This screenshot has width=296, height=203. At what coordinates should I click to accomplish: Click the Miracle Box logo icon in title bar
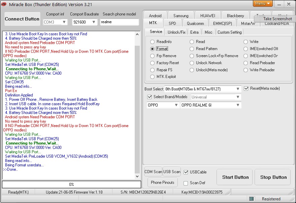4,4
